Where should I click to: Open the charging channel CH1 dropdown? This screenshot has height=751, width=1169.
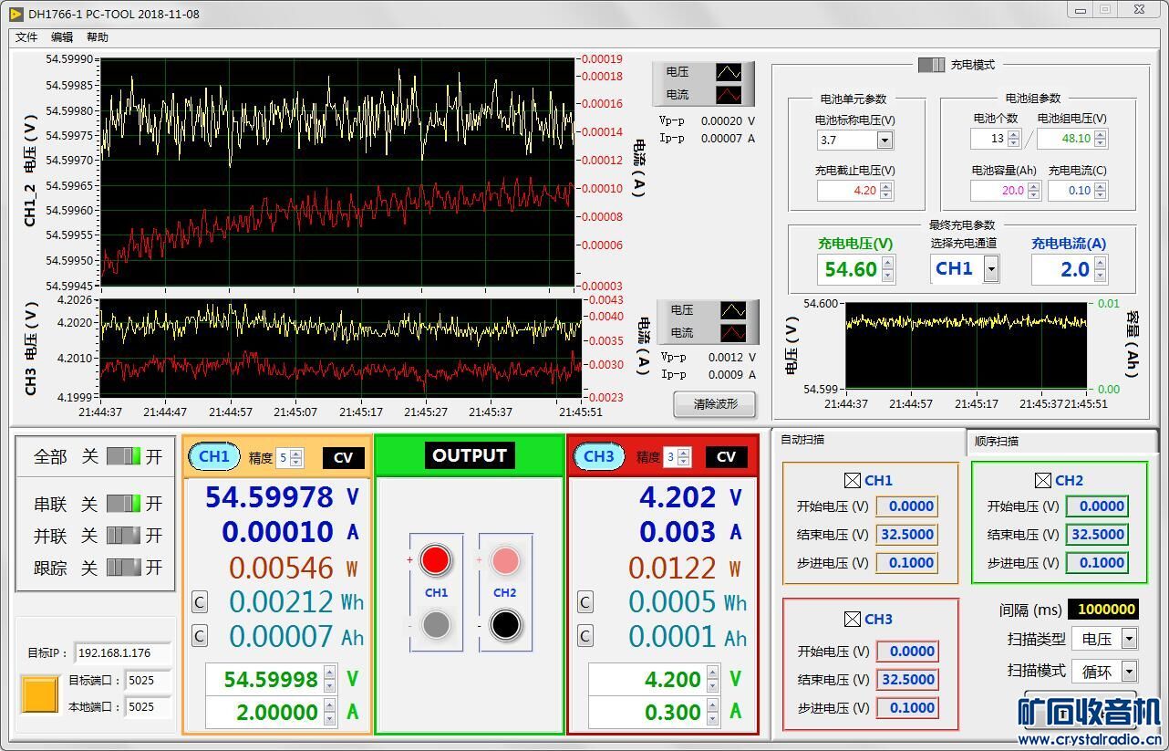coord(990,268)
